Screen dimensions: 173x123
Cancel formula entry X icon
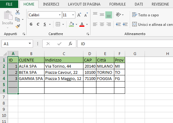click(x=48, y=44)
